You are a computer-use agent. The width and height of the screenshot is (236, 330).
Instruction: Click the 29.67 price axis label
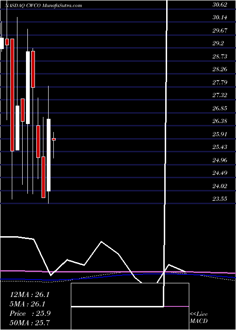tap(220, 31)
